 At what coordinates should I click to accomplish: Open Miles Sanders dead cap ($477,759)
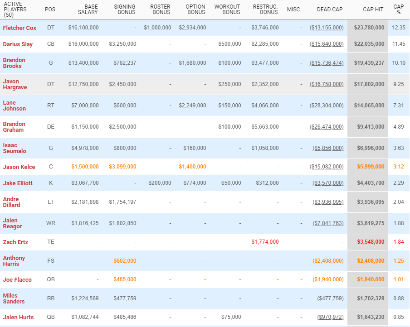[330, 298]
